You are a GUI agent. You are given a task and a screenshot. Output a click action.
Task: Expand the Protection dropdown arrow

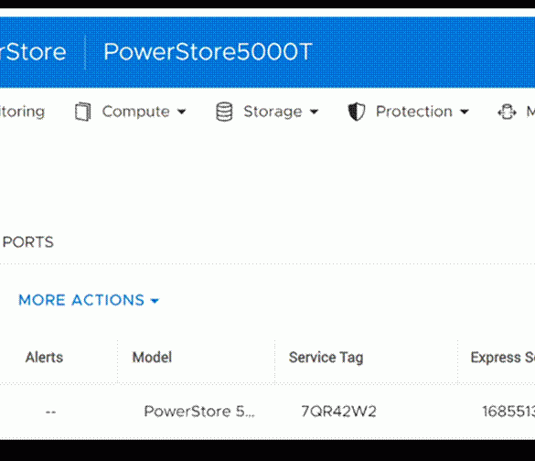(465, 112)
